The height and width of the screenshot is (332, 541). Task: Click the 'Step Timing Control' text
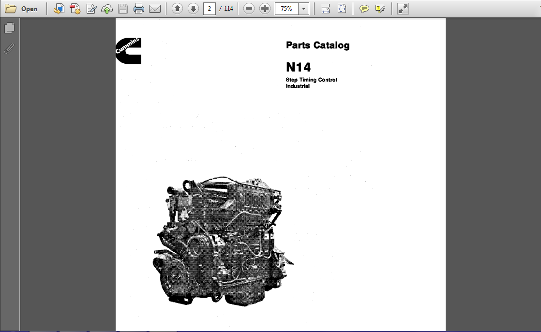click(x=311, y=80)
